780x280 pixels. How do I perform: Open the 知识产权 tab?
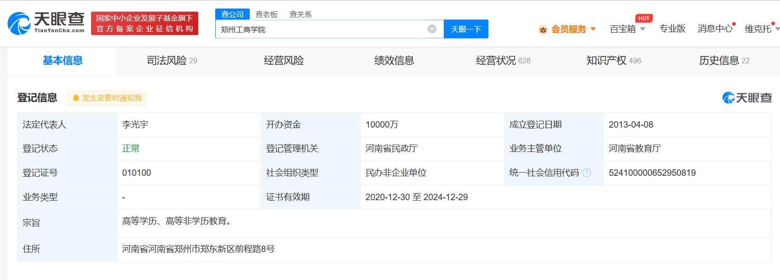point(614,61)
